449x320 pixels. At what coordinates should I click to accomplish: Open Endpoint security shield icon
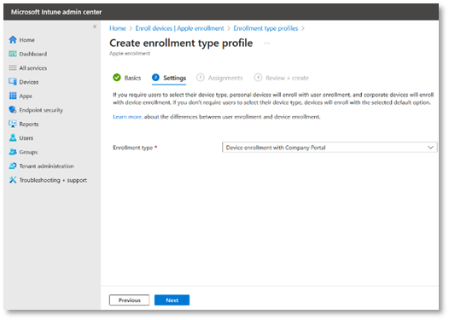point(13,110)
